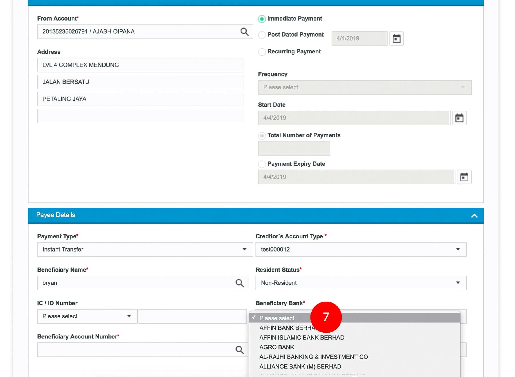Select the Payment Expiry Date radio button
This screenshot has width=515, height=377.
[x=262, y=164]
